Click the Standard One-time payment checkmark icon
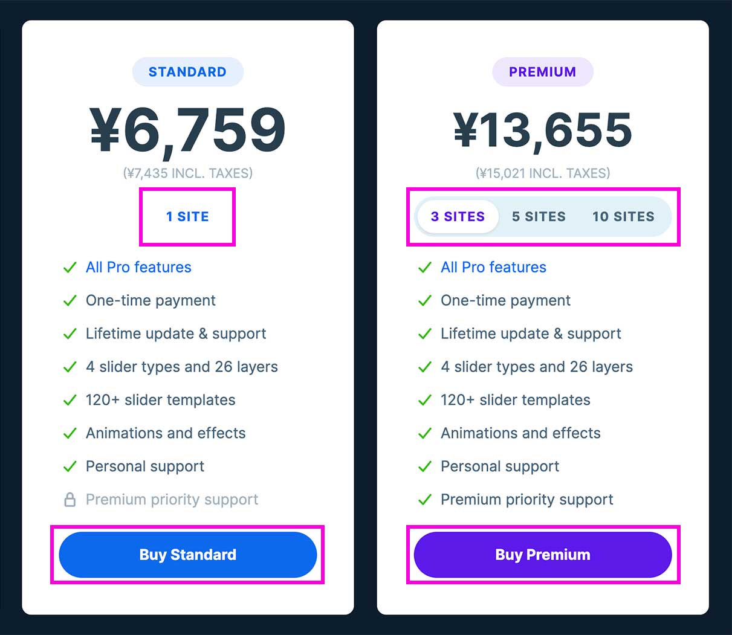Image resolution: width=732 pixels, height=635 pixels. coord(70,300)
